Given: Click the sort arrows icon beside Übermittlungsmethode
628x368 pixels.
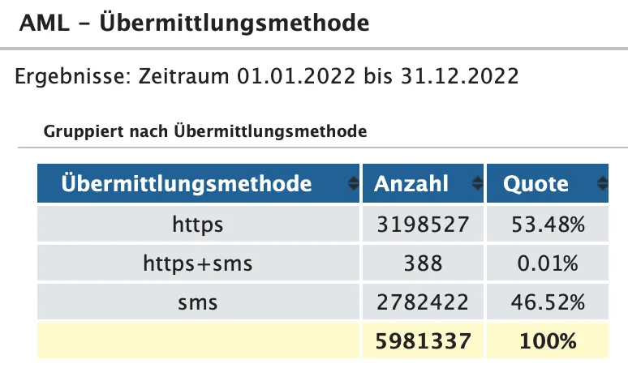Looking at the screenshot, I should pos(353,184).
